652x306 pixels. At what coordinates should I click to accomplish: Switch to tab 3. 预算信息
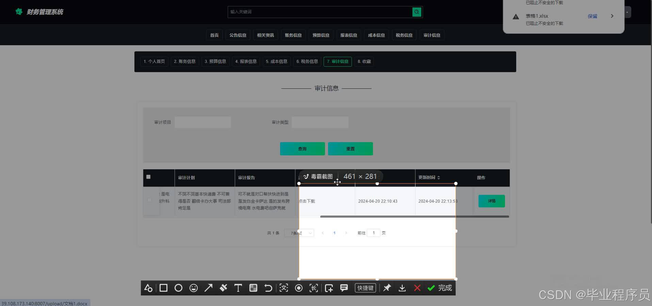coord(215,62)
